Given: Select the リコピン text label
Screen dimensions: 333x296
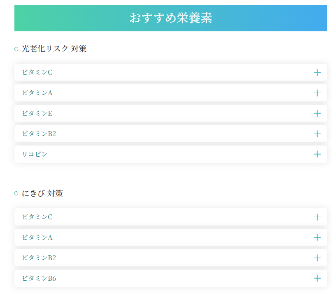Looking at the screenshot, I should click(33, 154).
